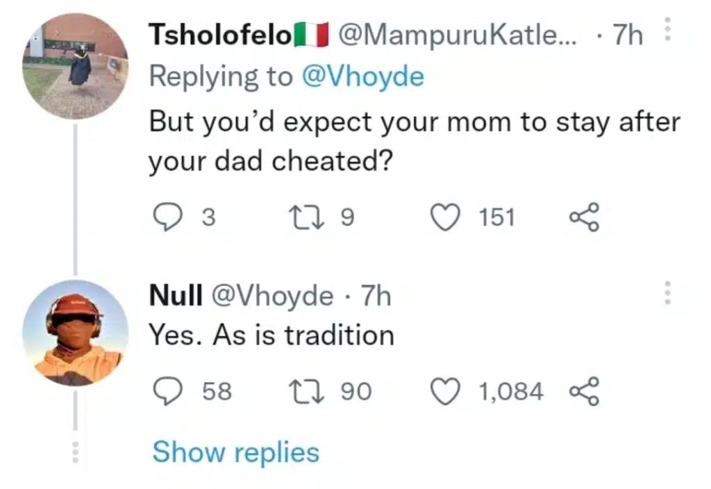Click the Null display name
This screenshot has height=489, width=711.
176,297
